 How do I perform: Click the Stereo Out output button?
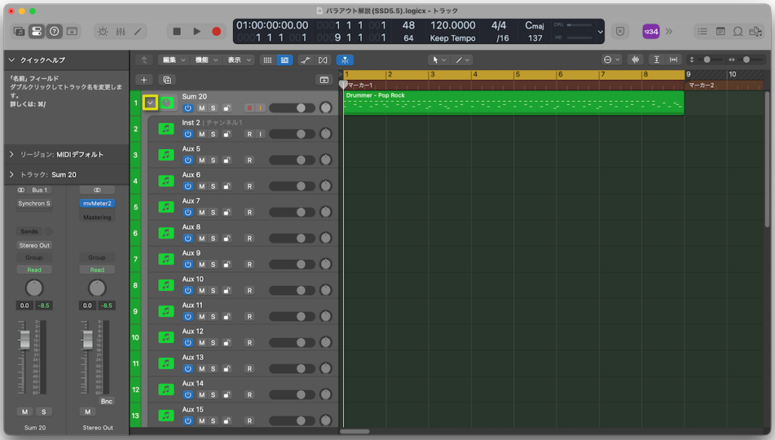click(35, 245)
